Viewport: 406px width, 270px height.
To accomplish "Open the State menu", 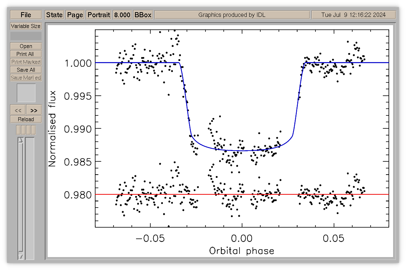I will pyautogui.click(x=54, y=15).
